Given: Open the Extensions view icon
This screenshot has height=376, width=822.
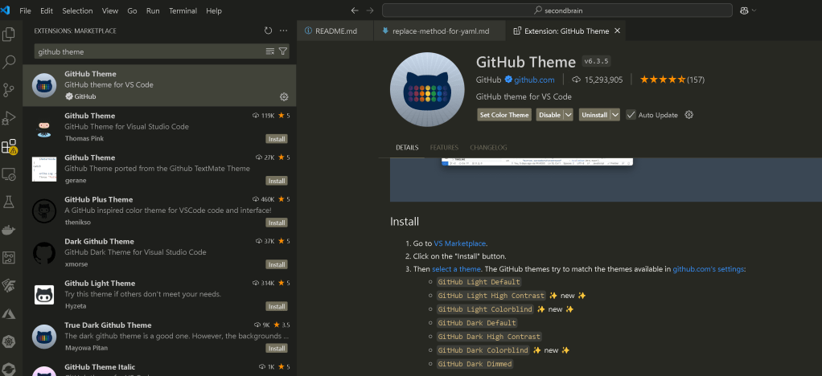Looking at the screenshot, I should coord(9,146).
